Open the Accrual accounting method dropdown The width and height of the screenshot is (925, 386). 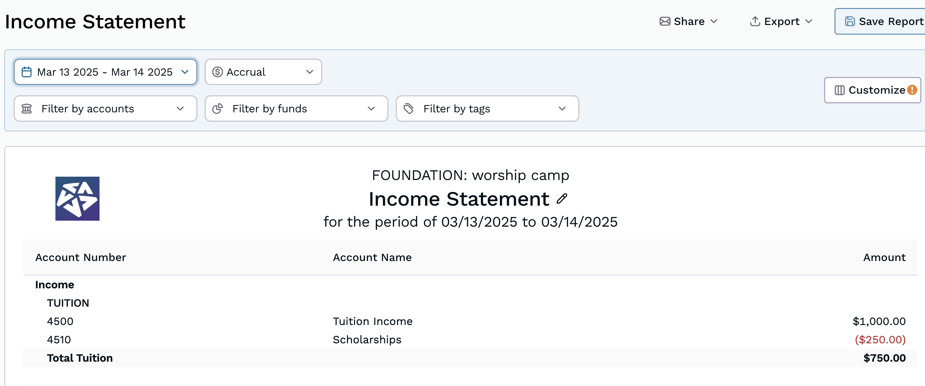[263, 72]
